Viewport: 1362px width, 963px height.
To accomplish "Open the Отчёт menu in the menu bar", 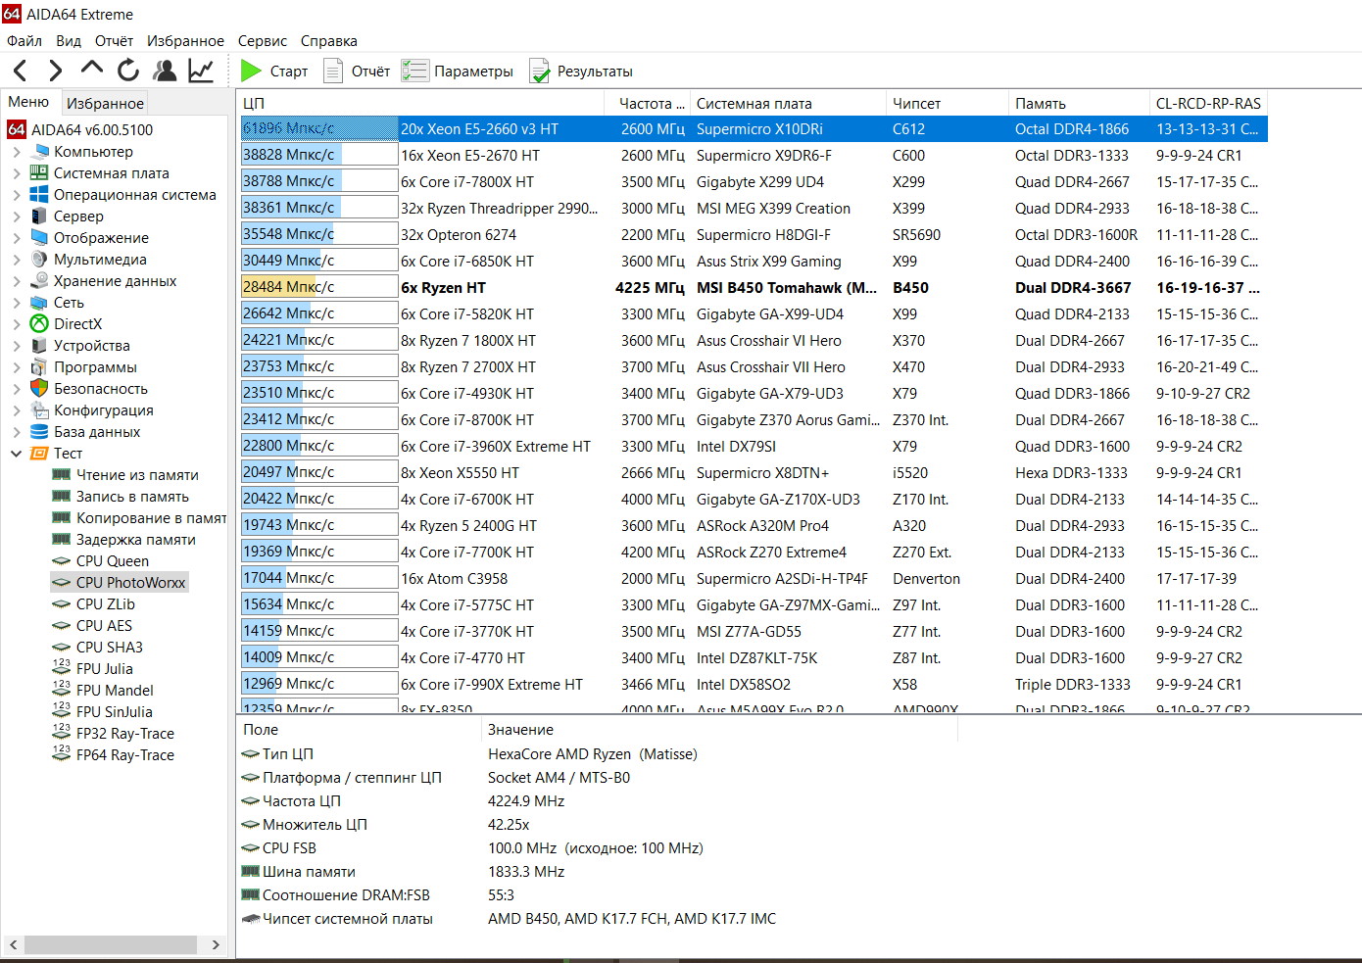I will [114, 41].
